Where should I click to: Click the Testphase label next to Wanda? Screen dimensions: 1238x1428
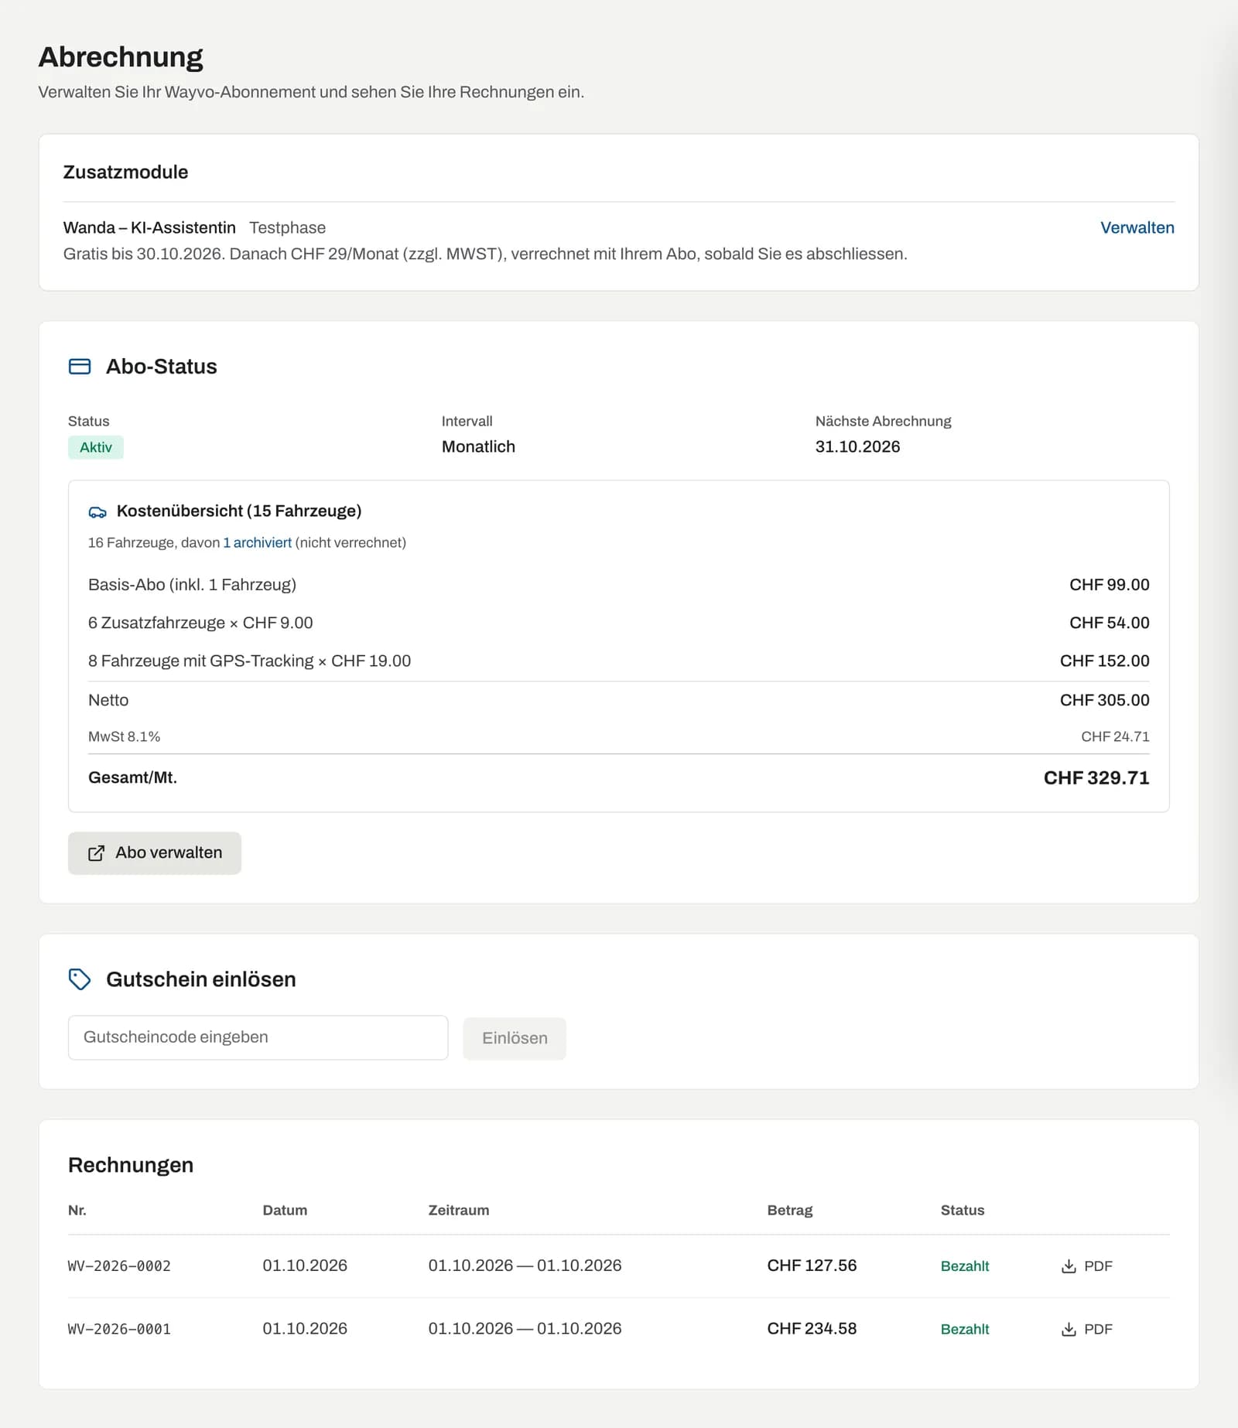(x=287, y=227)
